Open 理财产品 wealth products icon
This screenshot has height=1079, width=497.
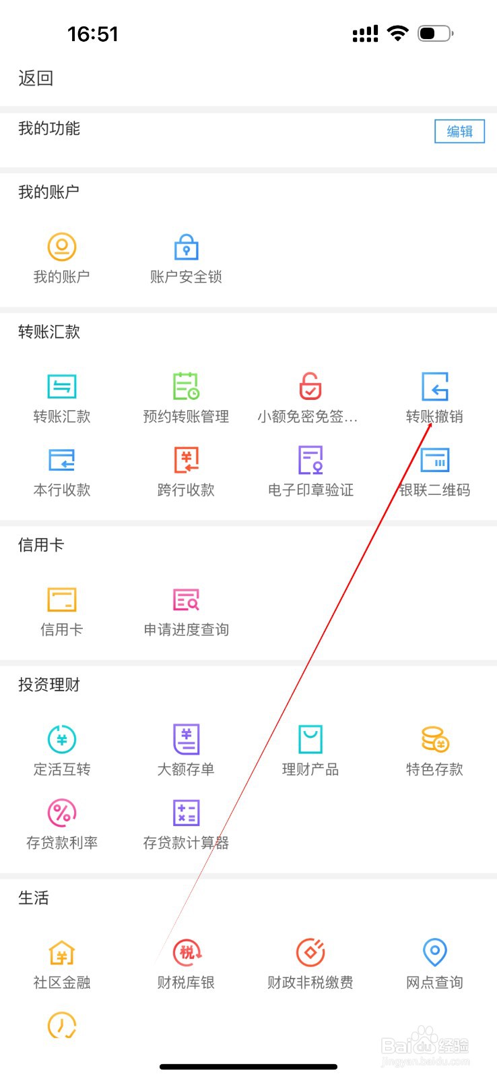tap(310, 739)
